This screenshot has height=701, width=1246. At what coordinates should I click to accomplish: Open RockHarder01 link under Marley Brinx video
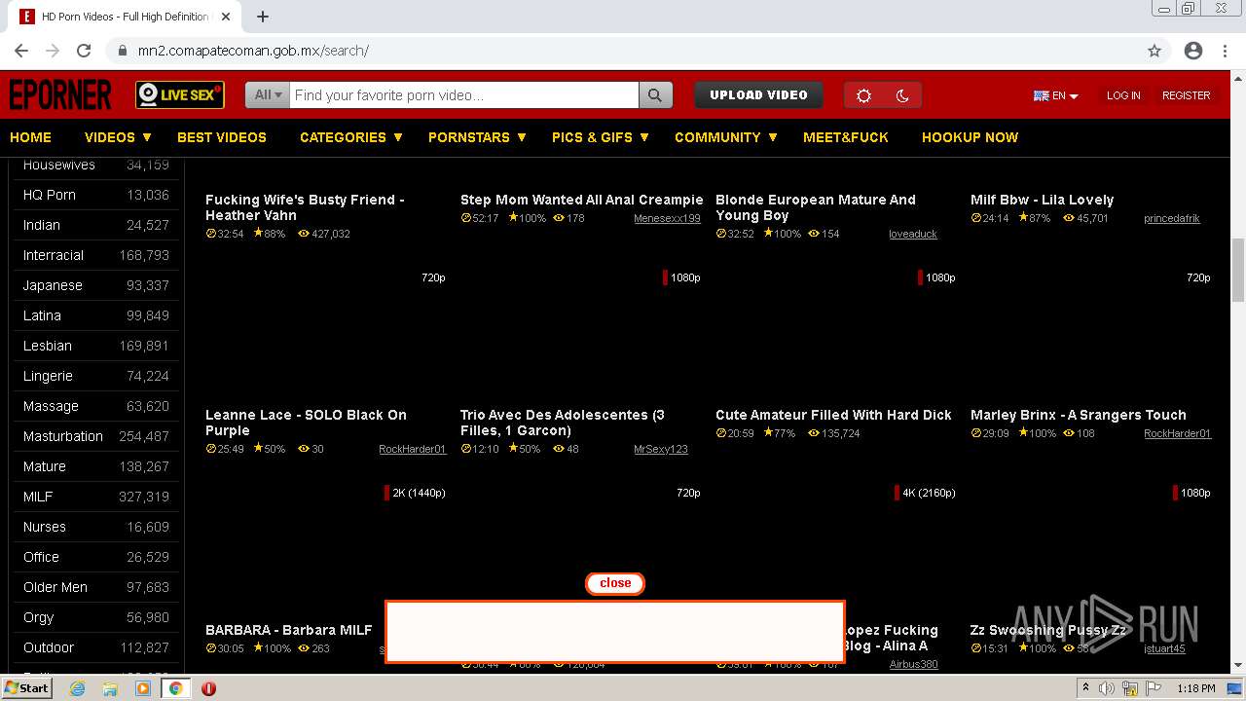[x=1178, y=433]
